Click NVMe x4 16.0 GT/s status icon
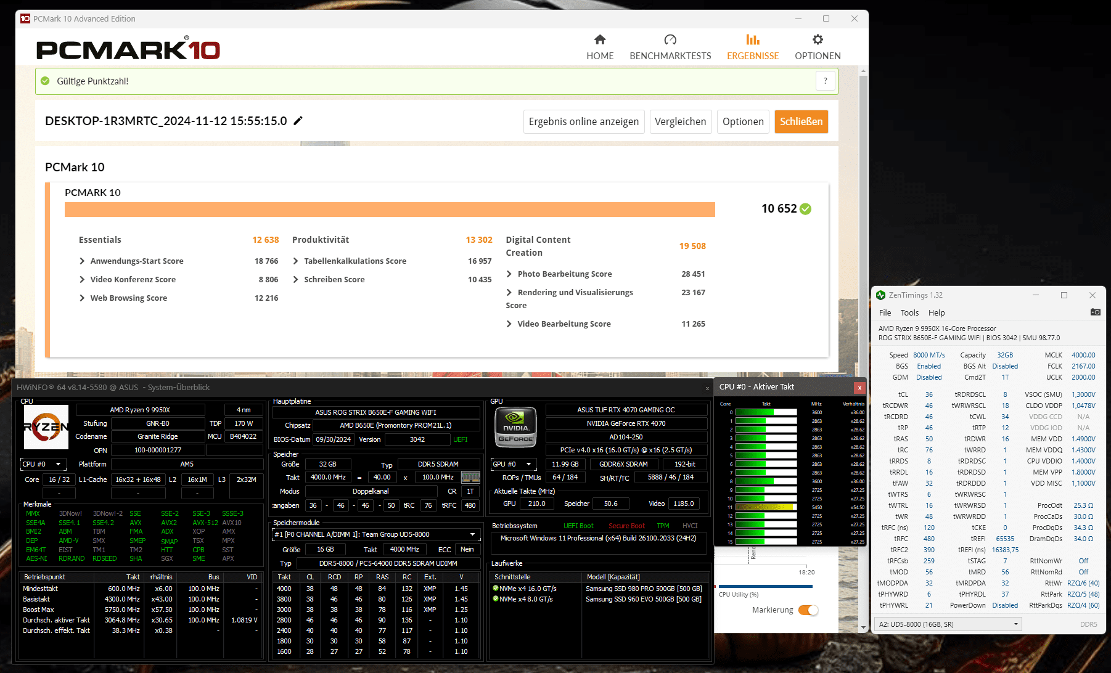Image resolution: width=1111 pixels, height=673 pixels. (x=496, y=588)
